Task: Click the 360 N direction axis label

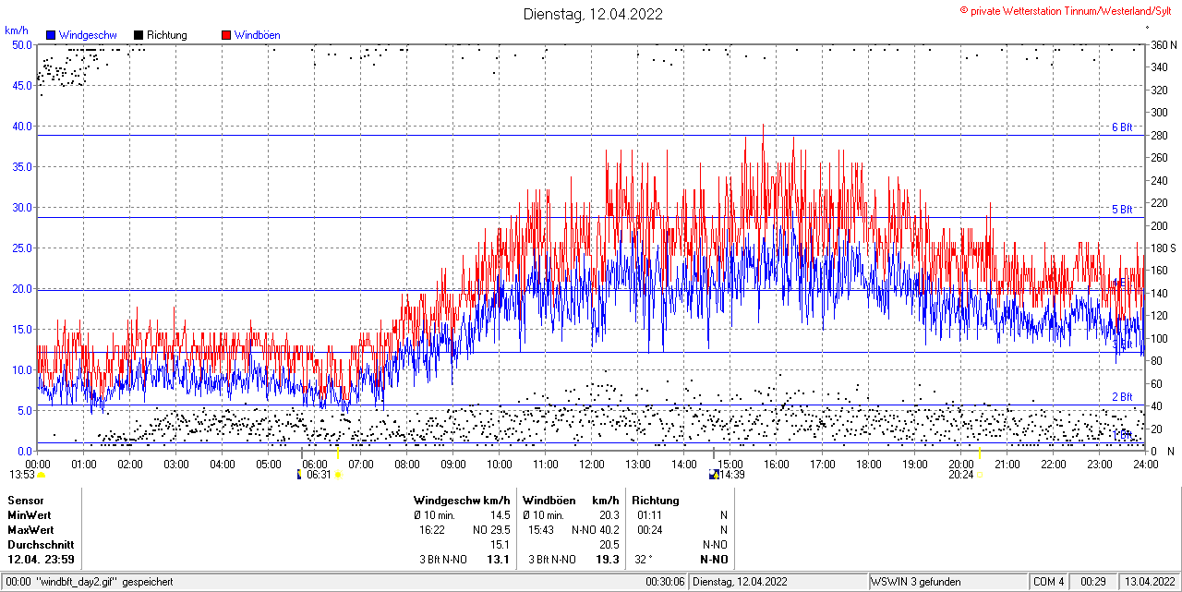Action: pyautogui.click(x=1164, y=44)
